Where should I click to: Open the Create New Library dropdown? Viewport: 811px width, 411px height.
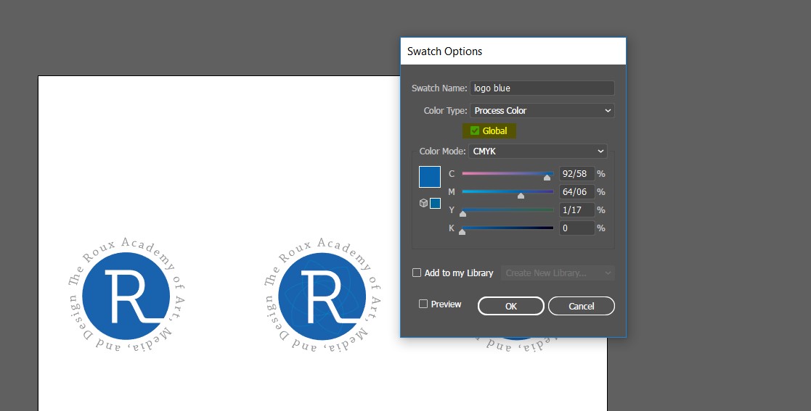[558, 273]
